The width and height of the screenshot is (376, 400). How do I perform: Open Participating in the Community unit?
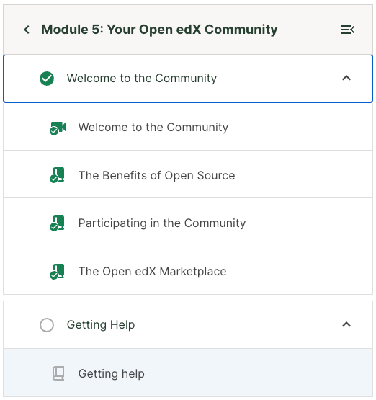point(188,222)
